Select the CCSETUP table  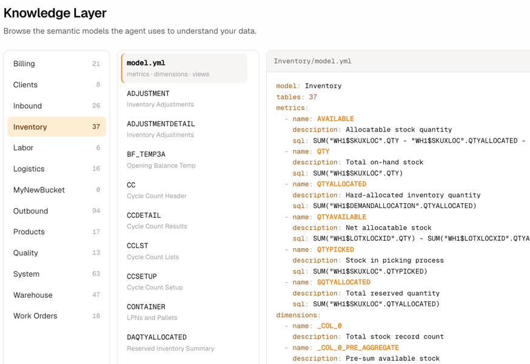point(184,281)
